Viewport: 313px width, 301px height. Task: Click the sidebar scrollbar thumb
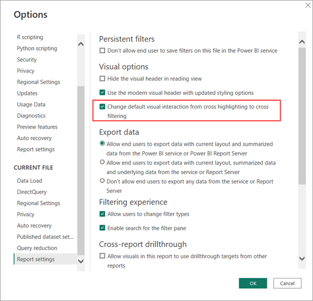81,170
